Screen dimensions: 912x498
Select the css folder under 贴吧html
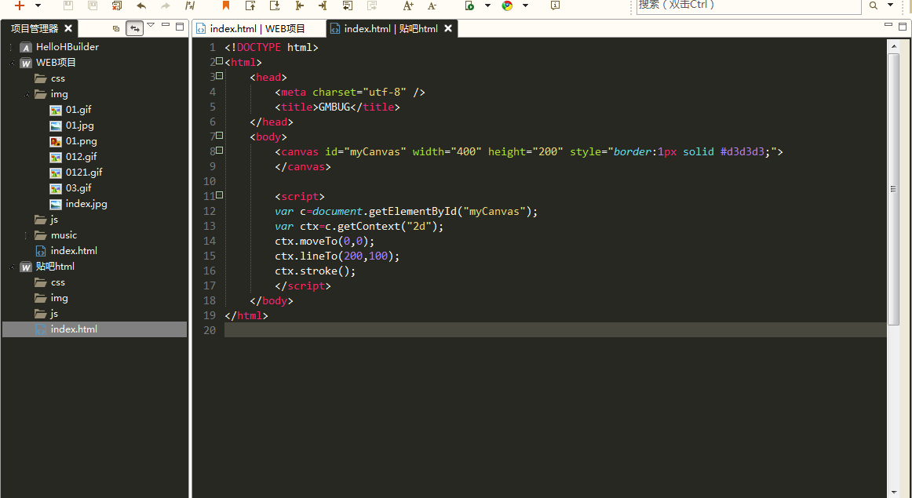click(x=58, y=282)
